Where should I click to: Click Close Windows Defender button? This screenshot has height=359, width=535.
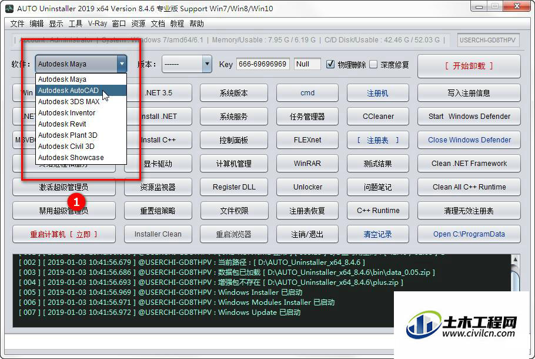tap(469, 140)
